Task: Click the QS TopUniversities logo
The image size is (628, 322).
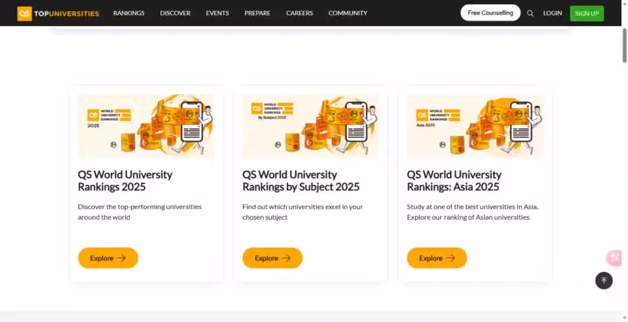Action: pos(58,13)
